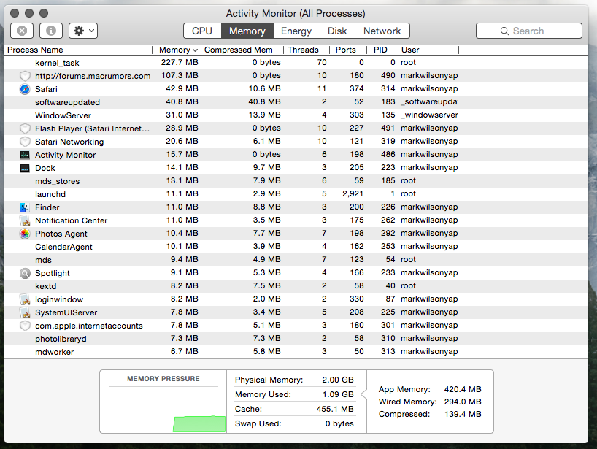
Task: Switch to the Disk tab
Action: click(x=337, y=31)
